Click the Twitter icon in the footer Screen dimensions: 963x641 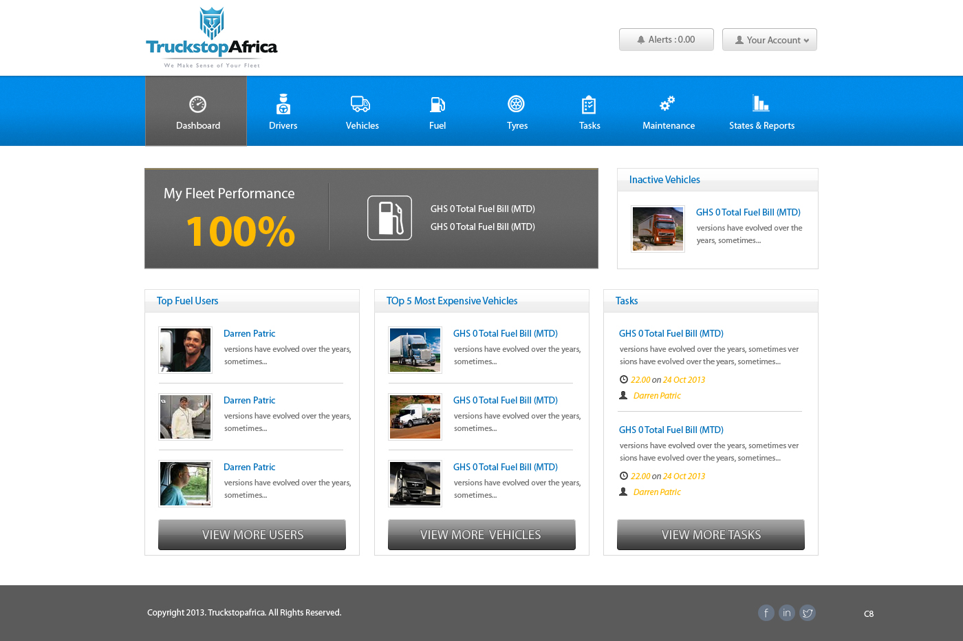(x=807, y=612)
